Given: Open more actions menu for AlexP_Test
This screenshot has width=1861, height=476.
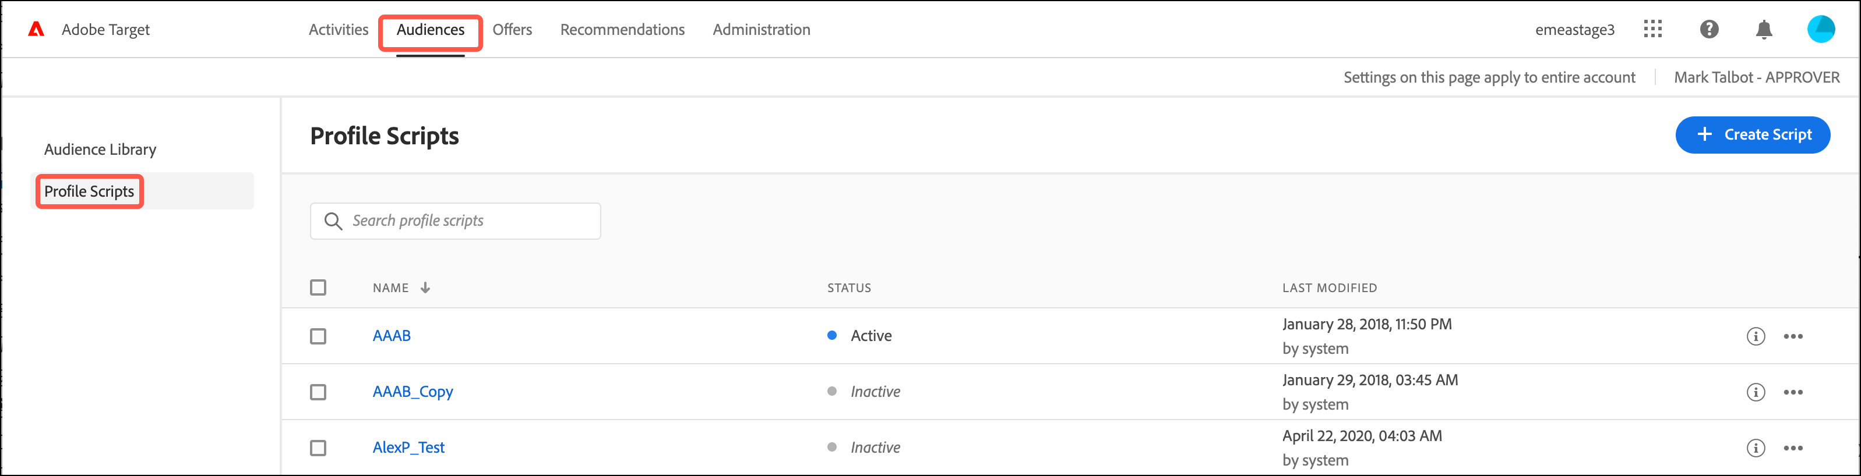Looking at the screenshot, I should point(1793,448).
